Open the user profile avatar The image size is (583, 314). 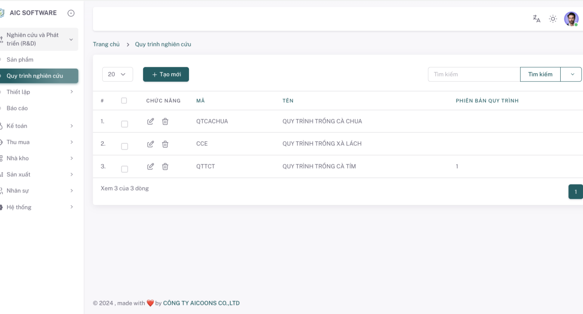coord(571,19)
